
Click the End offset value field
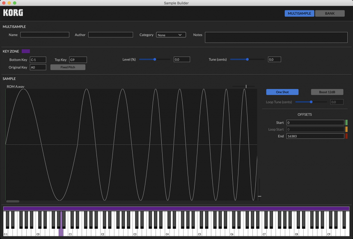click(x=315, y=136)
